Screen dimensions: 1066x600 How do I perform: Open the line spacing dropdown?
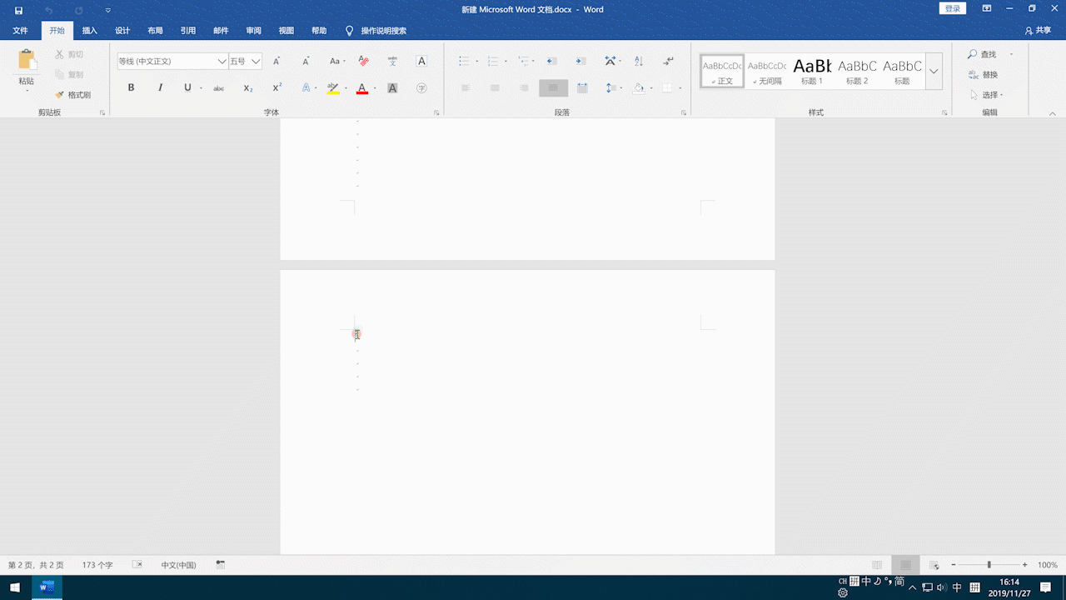point(613,87)
